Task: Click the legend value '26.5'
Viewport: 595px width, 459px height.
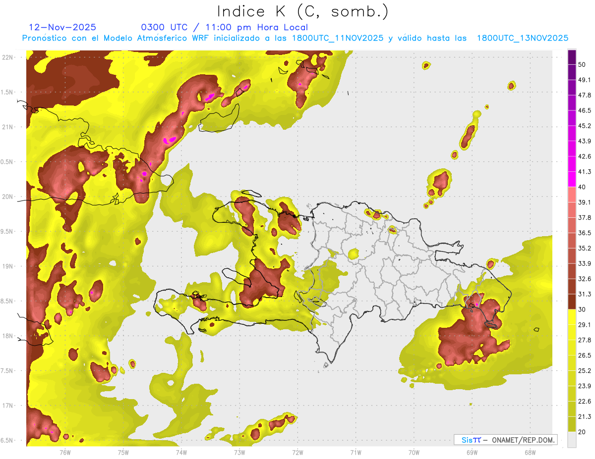Action: pyautogui.click(x=585, y=355)
